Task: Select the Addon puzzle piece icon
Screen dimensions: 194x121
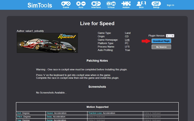Action: point(126,5)
